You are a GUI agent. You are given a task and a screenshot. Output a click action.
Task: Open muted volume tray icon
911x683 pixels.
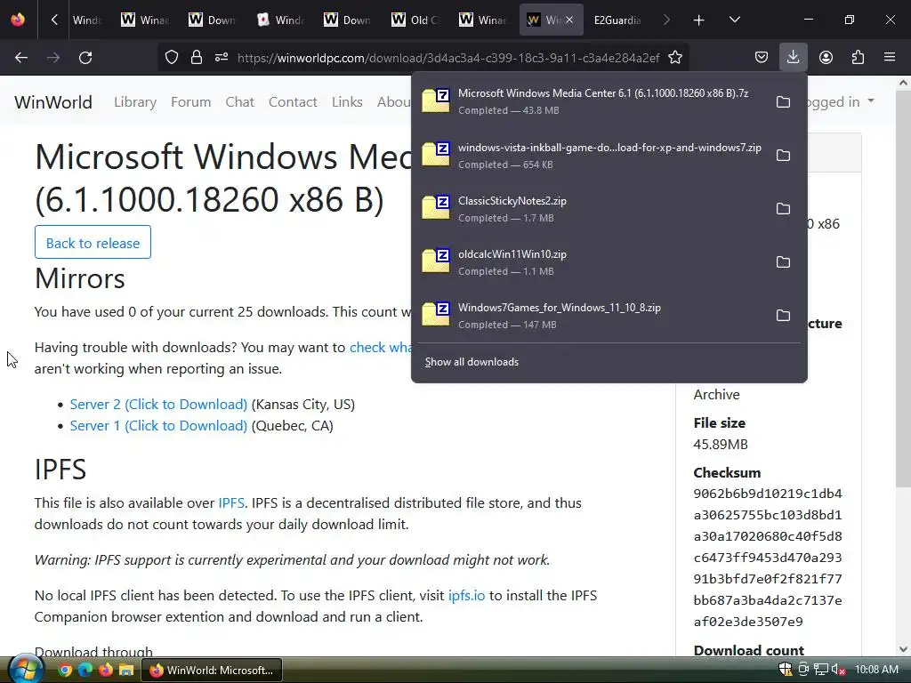point(838,671)
